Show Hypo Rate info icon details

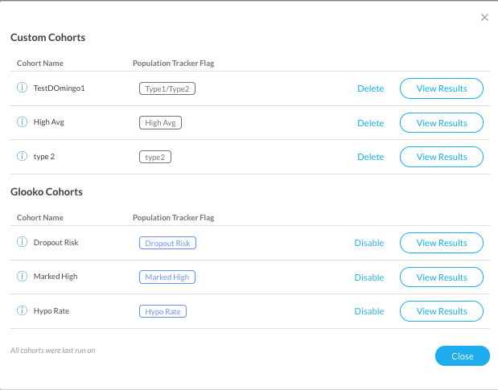pos(22,310)
